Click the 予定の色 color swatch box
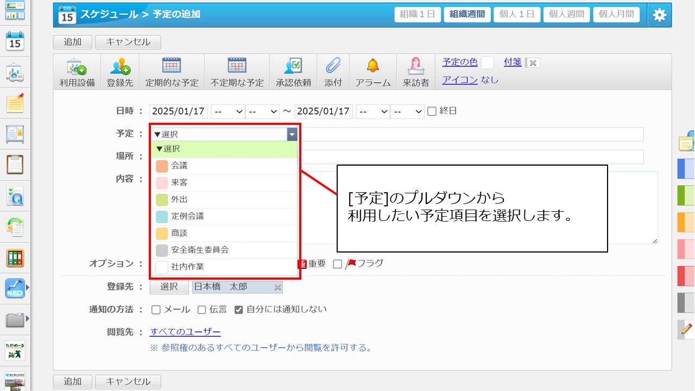Image resolution: width=695 pixels, height=391 pixels. 487,62
